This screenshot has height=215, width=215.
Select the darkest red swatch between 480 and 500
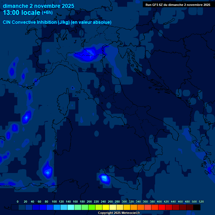pyautogui.click(x=190, y=207)
